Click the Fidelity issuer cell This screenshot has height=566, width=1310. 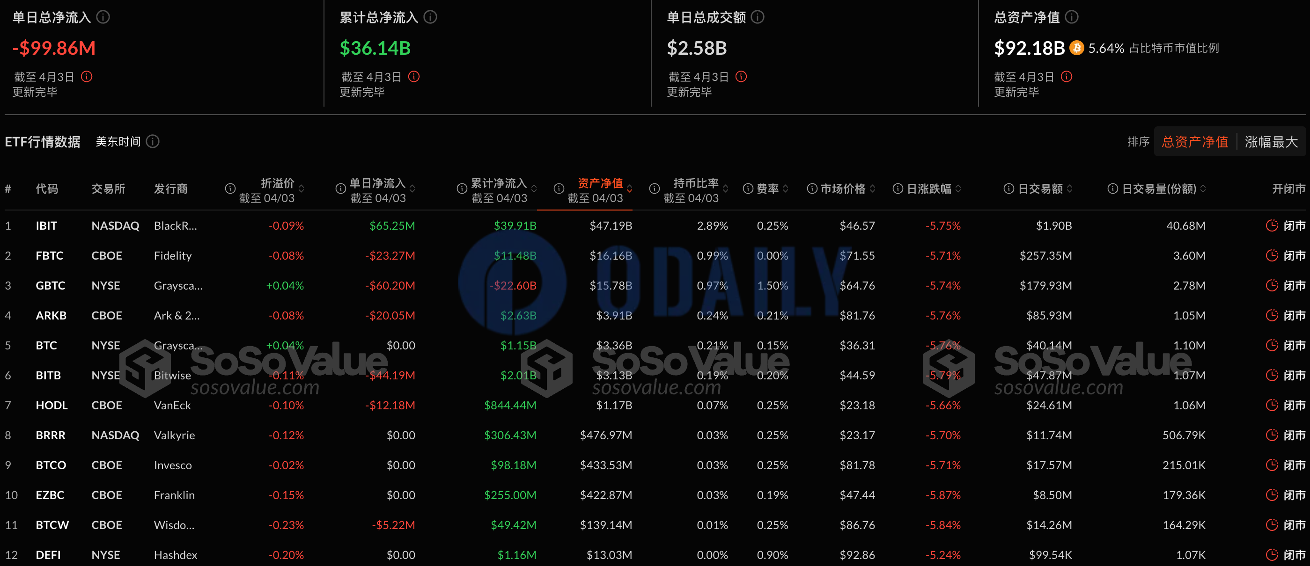coord(173,255)
